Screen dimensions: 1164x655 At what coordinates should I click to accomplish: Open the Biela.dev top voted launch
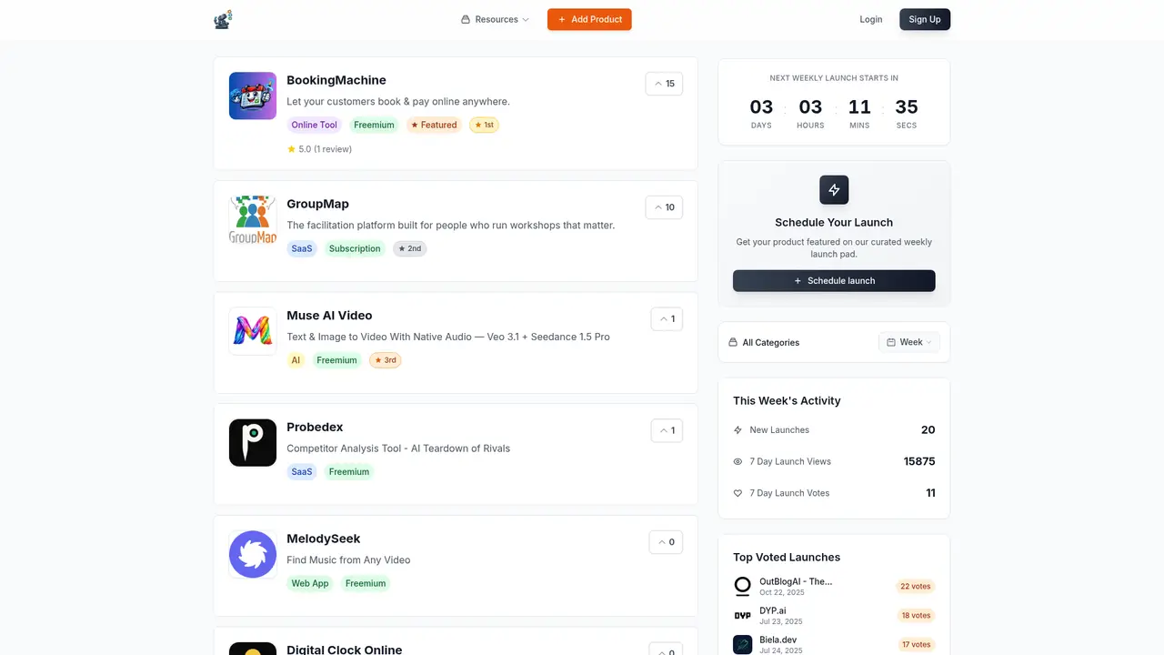point(778,640)
